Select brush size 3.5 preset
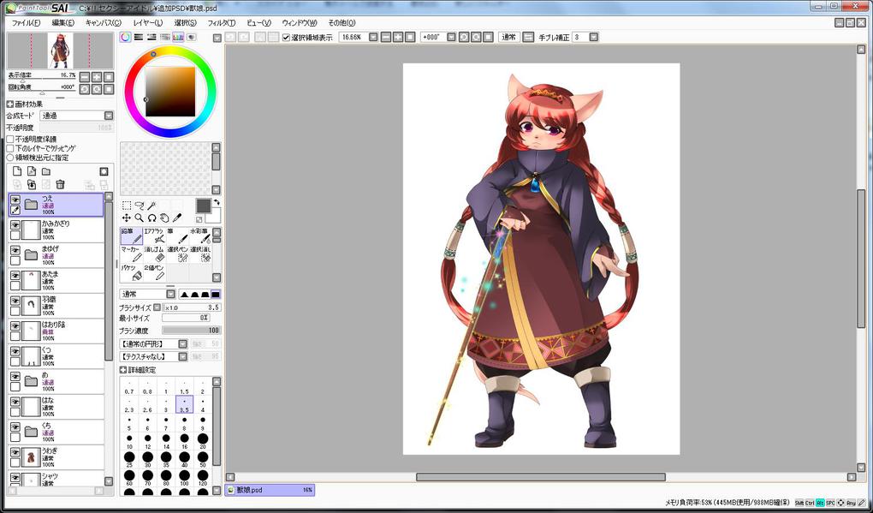 tap(184, 405)
